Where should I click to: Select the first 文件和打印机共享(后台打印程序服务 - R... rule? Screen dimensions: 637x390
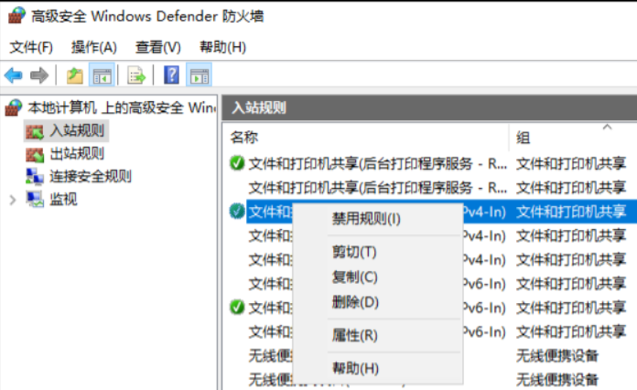pyautogui.click(x=378, y=164)
